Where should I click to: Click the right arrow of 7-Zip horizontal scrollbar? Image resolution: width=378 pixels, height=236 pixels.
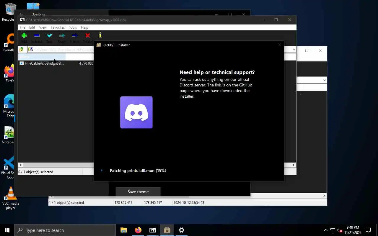pos(294,165)
